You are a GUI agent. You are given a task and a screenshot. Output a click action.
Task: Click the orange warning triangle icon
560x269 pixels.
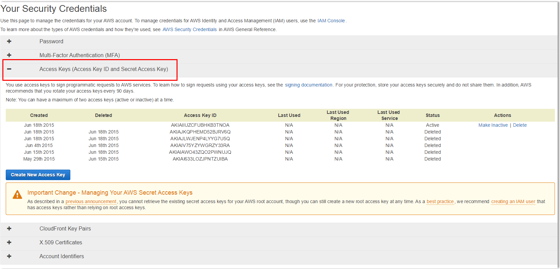click(17, 195)
